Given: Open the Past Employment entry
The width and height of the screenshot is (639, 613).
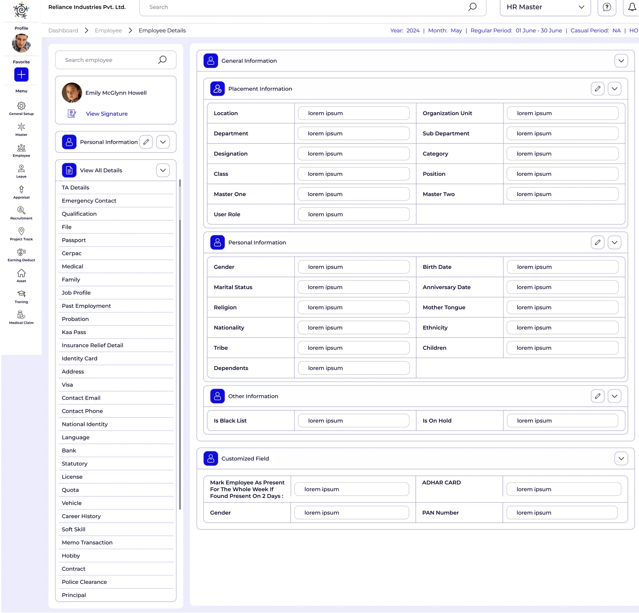Looking at the screenshot, I should pyautogui.click(x=116, y=306).
